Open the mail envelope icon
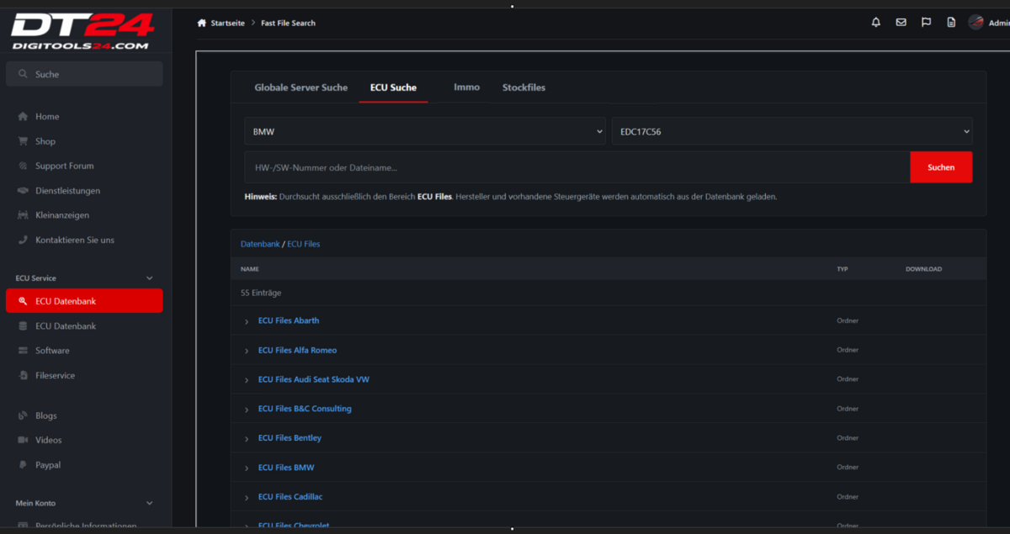 (x=901, y=23)
